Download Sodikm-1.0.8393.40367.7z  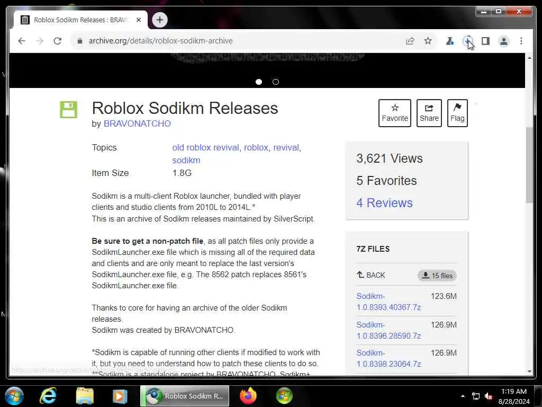(x=389, y=302)
